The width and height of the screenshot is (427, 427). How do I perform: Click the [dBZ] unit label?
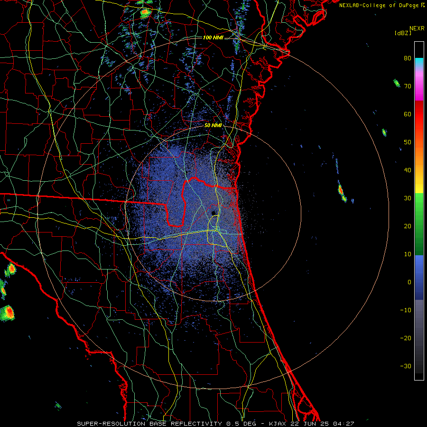[x=403, y=33]
